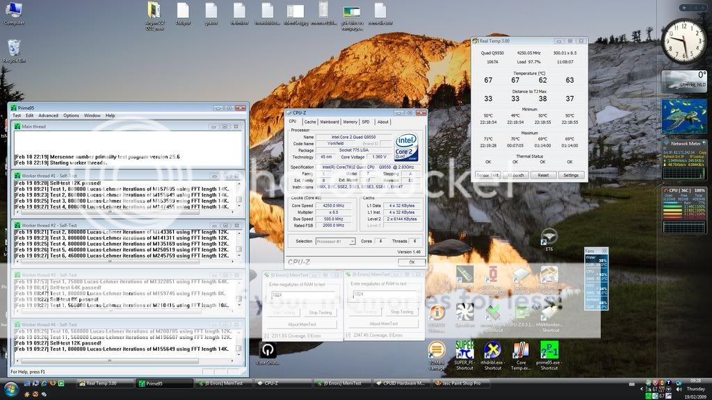Image resolution: width=712 pixels, height=400 pixels.
Task: Select the CPU tab in CPU-Z
Action: tap(293, 122)
